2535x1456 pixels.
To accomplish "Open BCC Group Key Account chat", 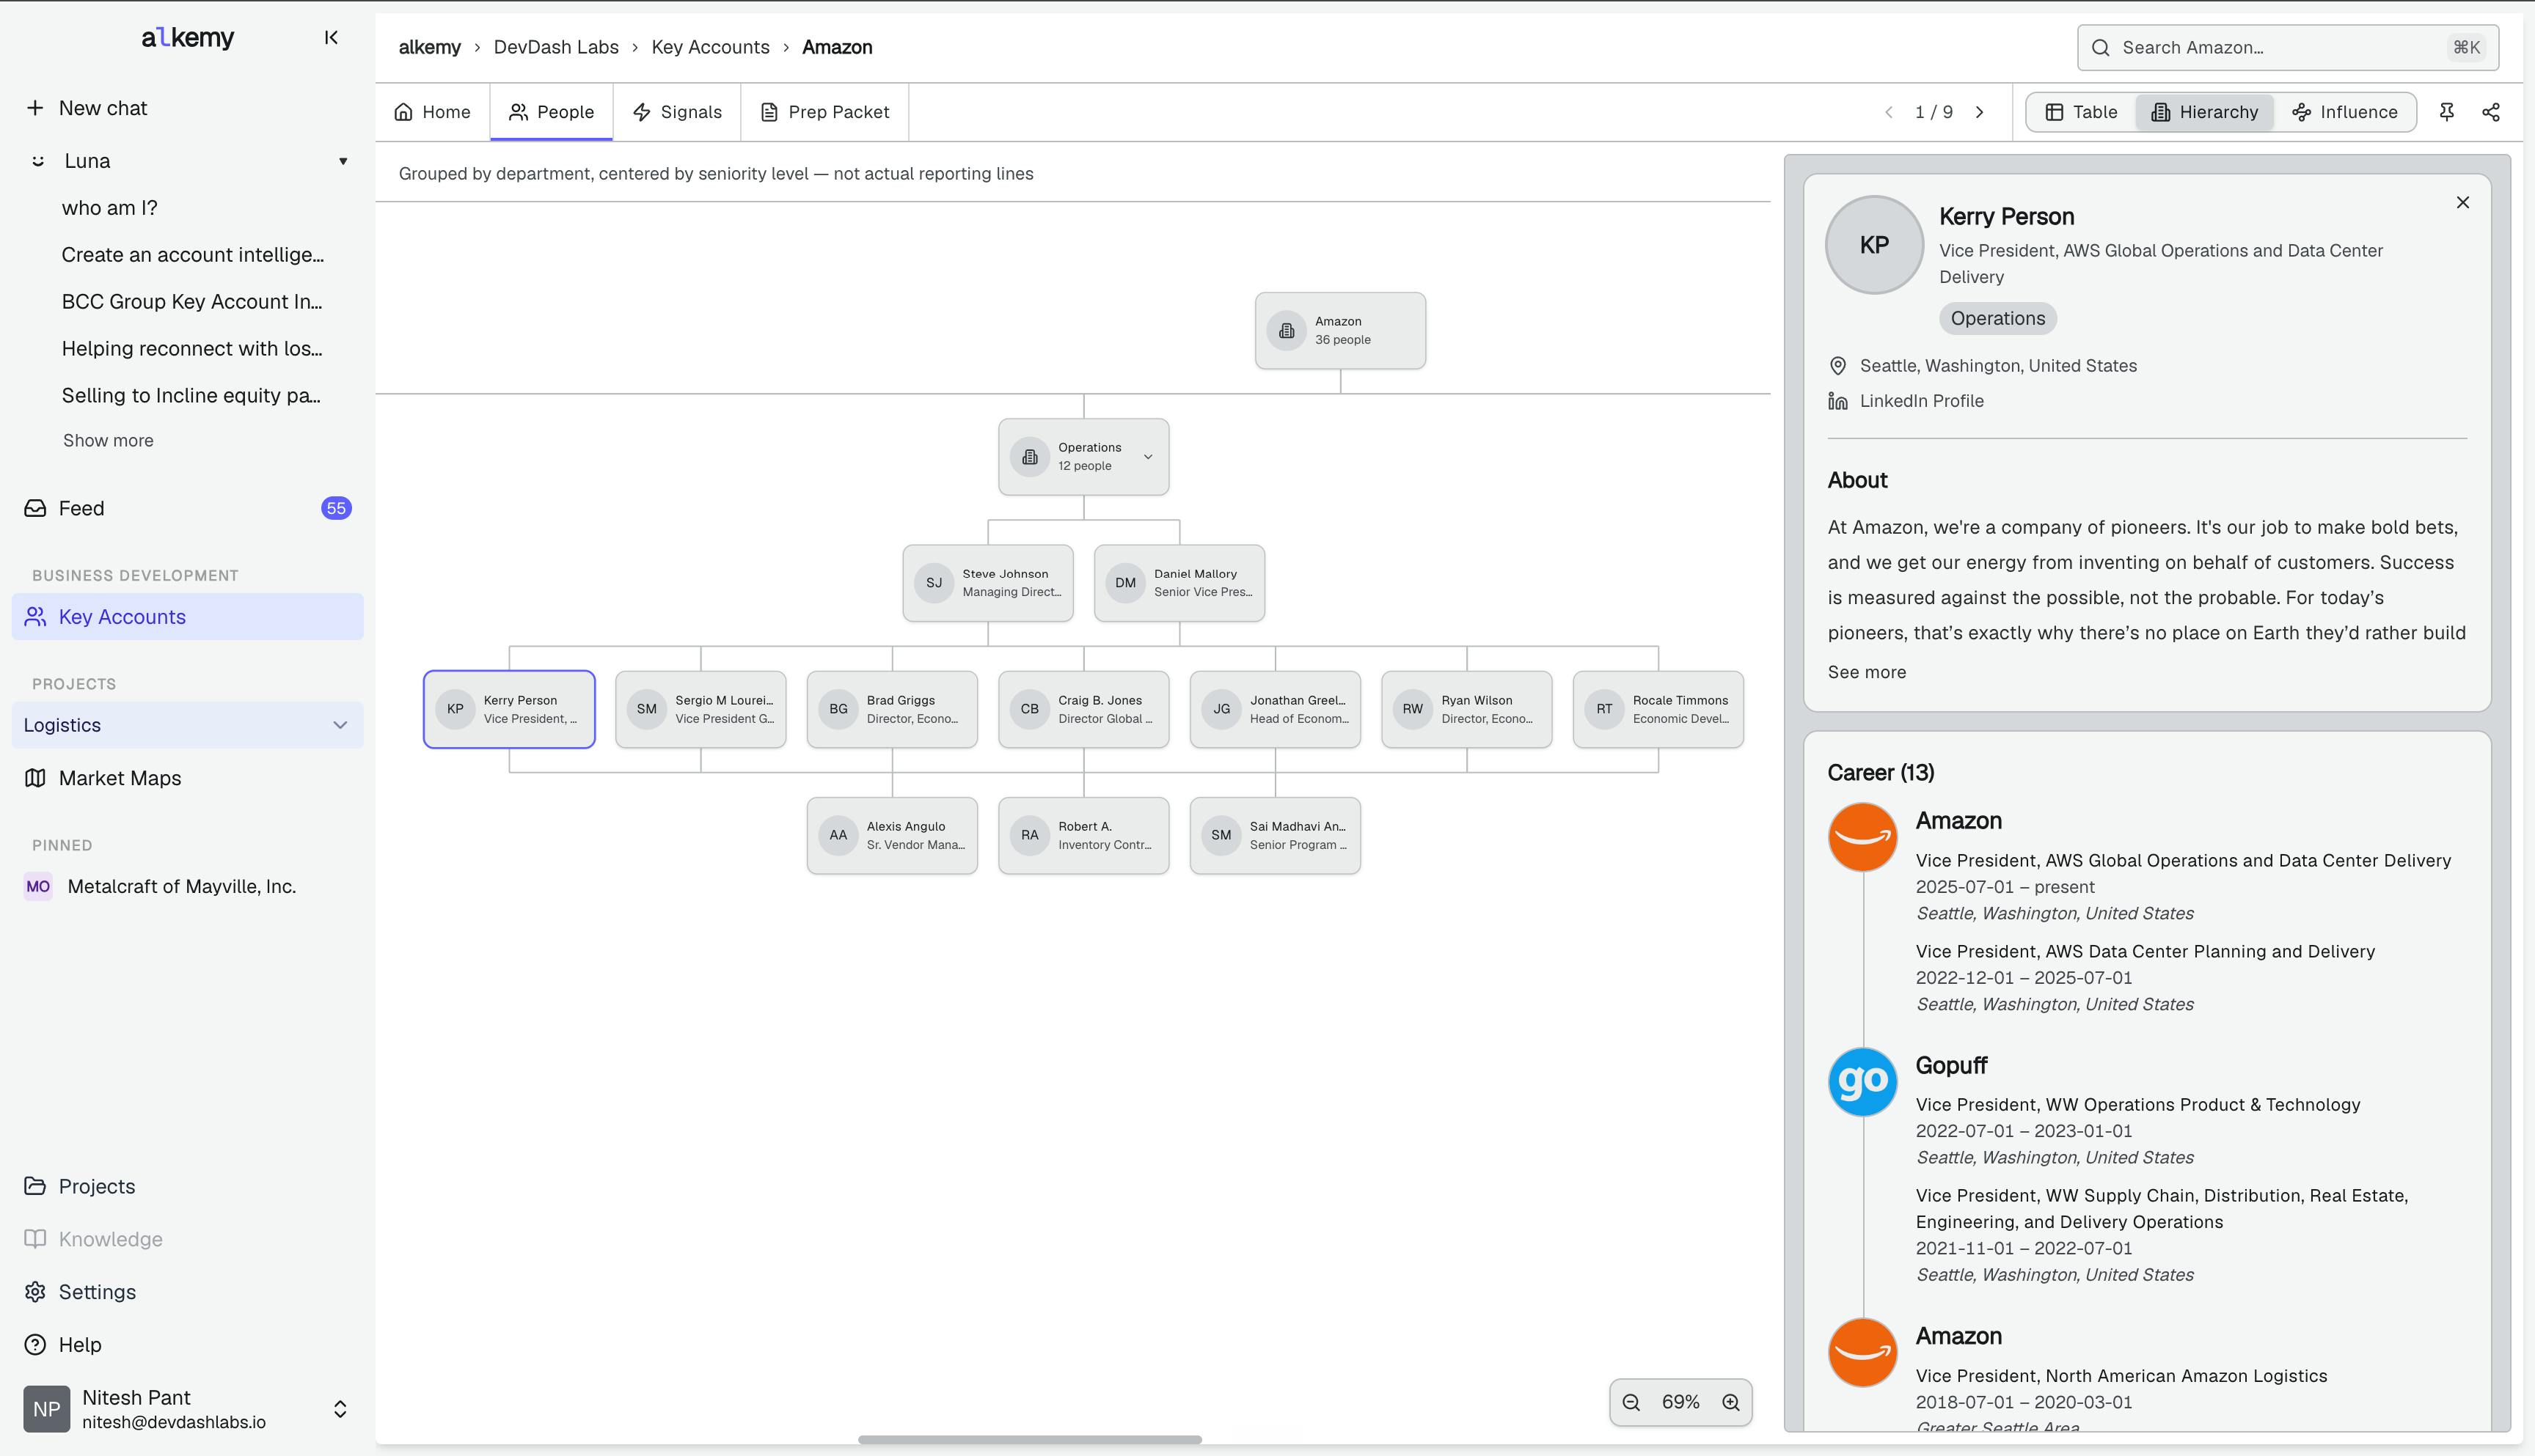I will tap(192, 302).
